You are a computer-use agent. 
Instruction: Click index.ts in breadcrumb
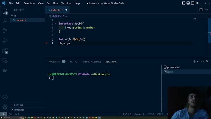coord(57,16)
